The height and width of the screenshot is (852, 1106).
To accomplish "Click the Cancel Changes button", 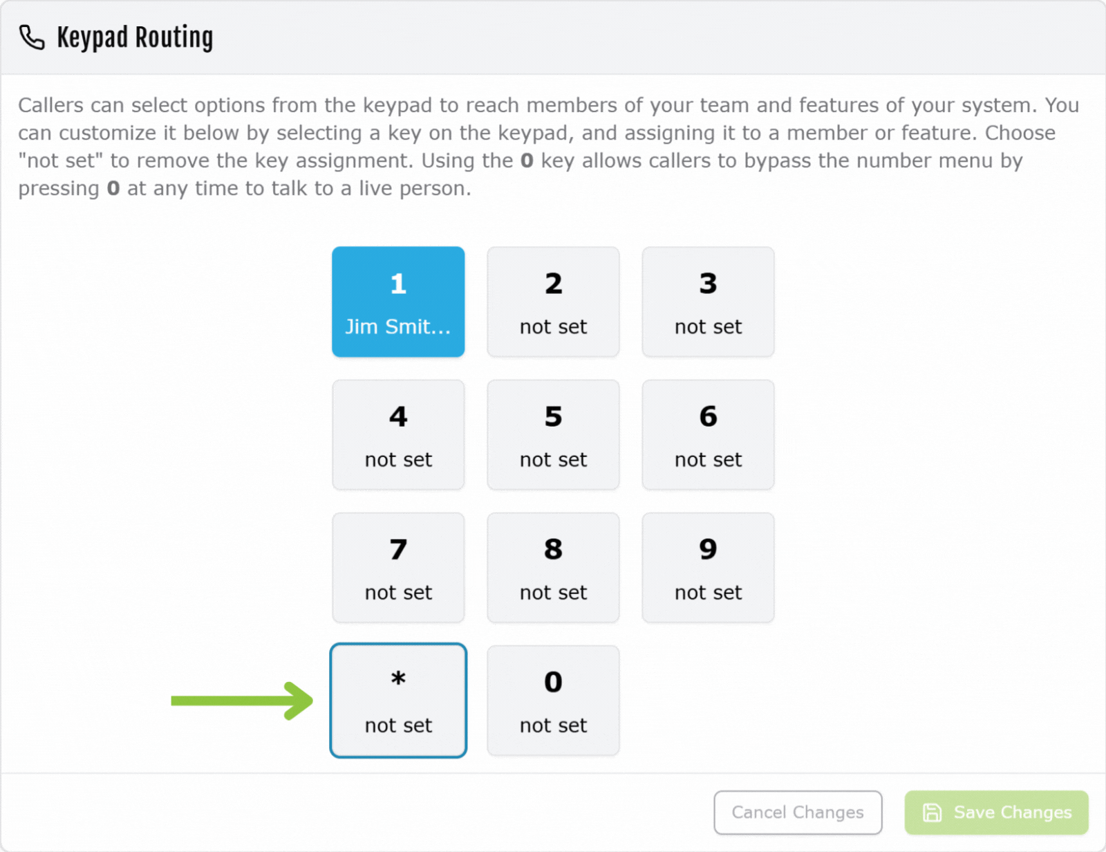I will pos(798,813).
